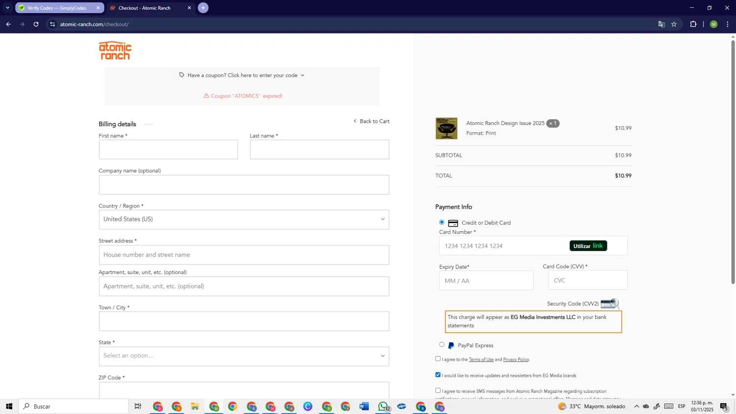
Task: Click the Atomic Ranch Design Issue thumbnail
Action: [x=447, y=129]
